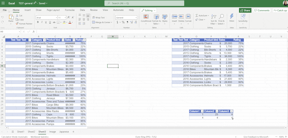Click the Paste clipboard icon

[11, 17]
